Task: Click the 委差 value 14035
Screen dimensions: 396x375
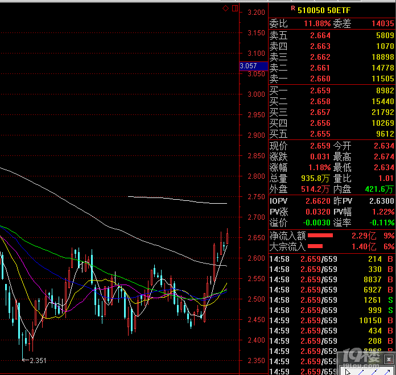Action: [382, 24]
